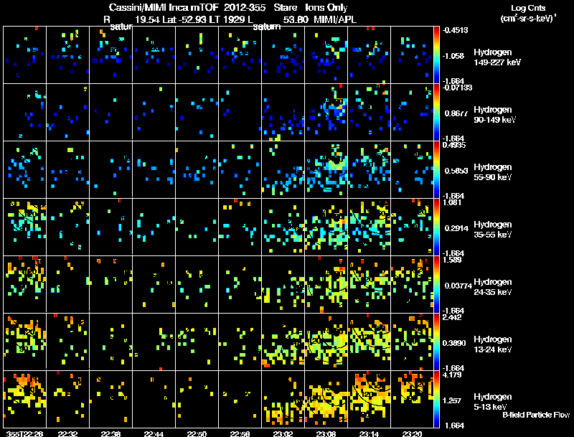Select the 13-24 keV panel at 23:08
The image size is (574, 437).
[x=326, y=342]
